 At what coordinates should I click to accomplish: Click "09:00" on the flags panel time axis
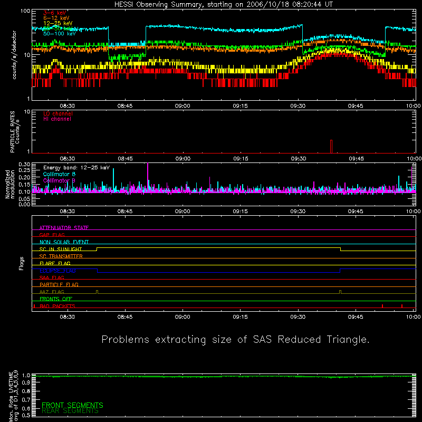coord(183,317)
